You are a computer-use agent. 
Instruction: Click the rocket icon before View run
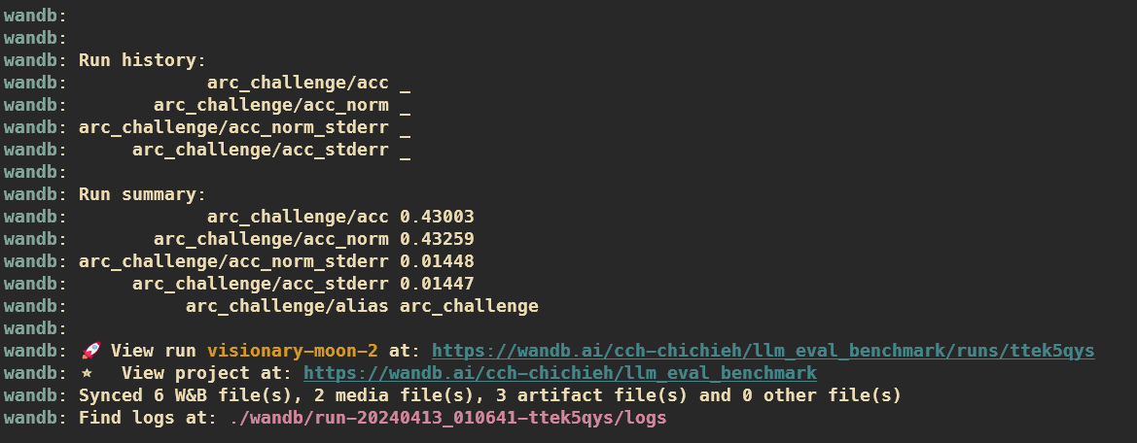pos(89,351)
